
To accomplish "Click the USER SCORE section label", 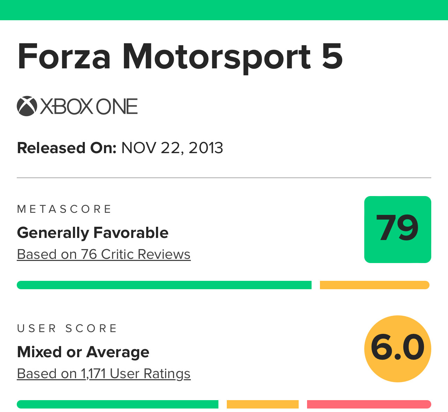I will coord(67,328).
